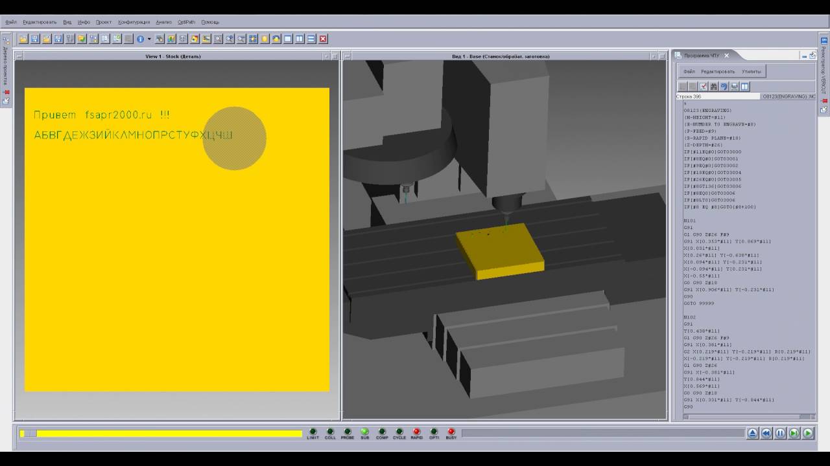Viewport: 830px width, 466px height.
Task: Open the Инфо menu
Action: click(84, 22)
